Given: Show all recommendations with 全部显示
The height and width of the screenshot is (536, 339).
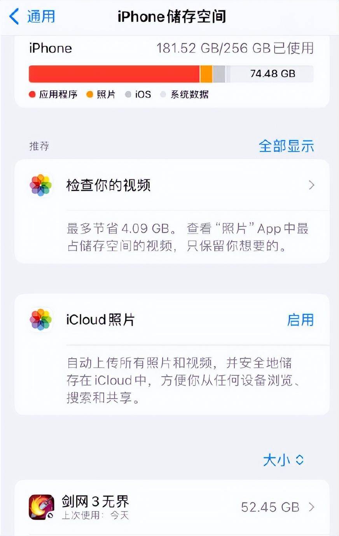Looking at the screenshot, I should 287,146.
